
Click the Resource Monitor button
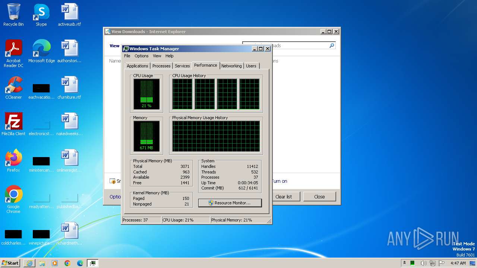[230, 203]
